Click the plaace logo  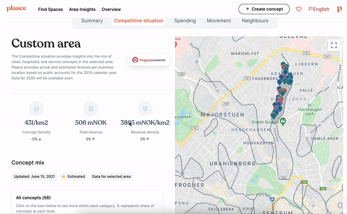point(16,9)
